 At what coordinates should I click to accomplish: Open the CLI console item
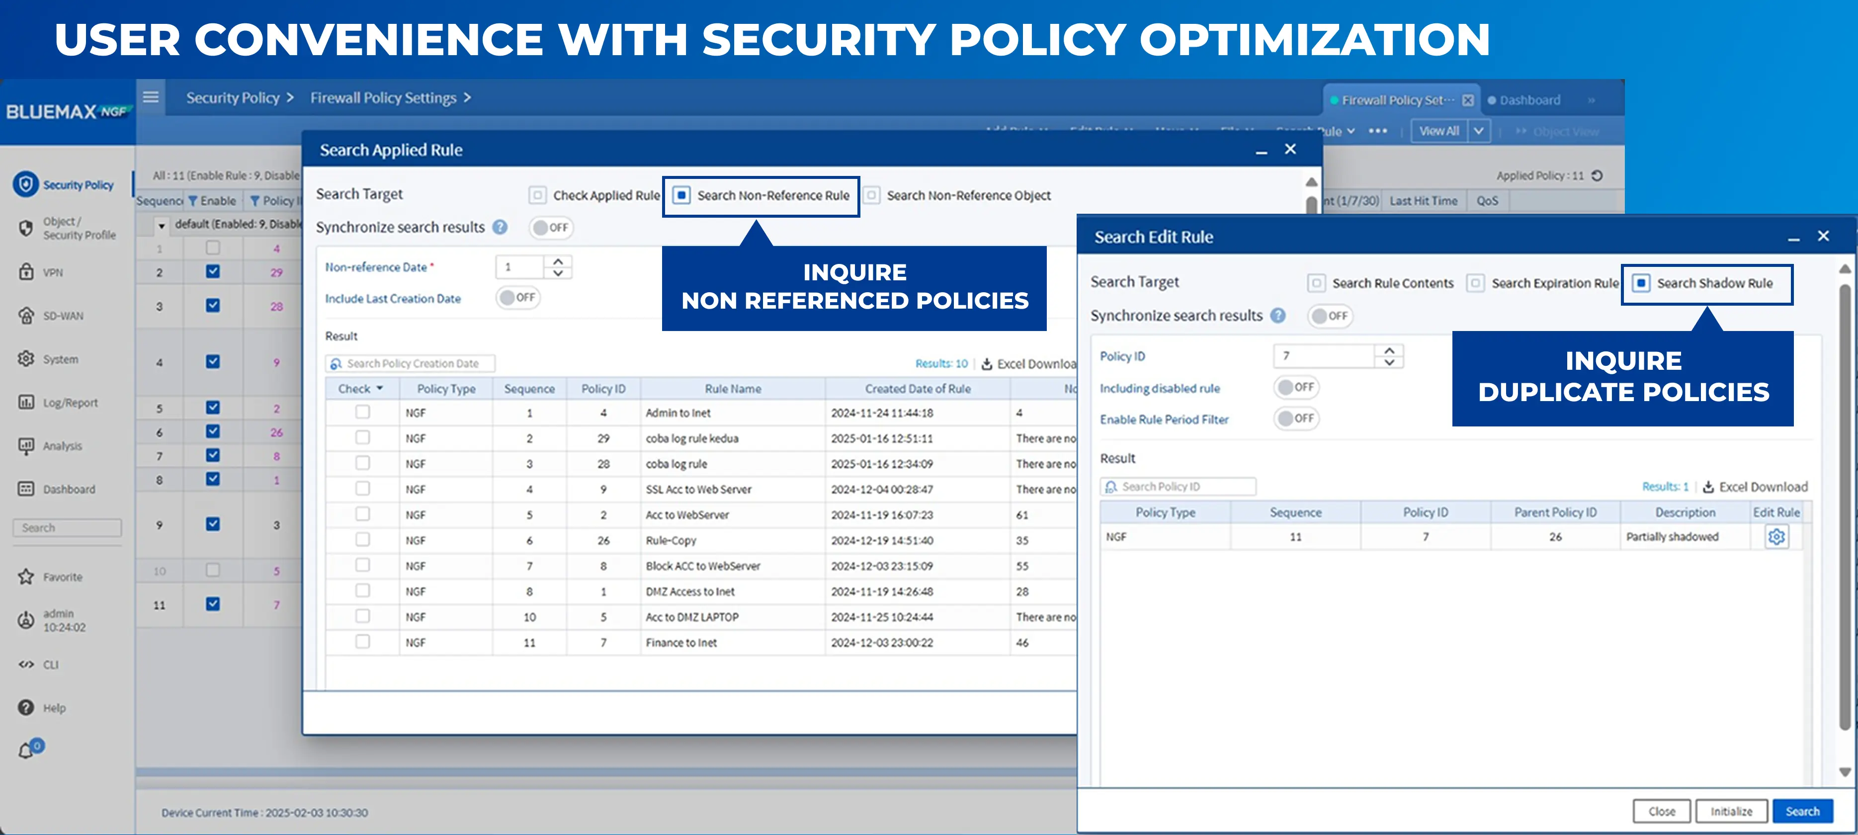pyautogui.click(x=39, y=664)
